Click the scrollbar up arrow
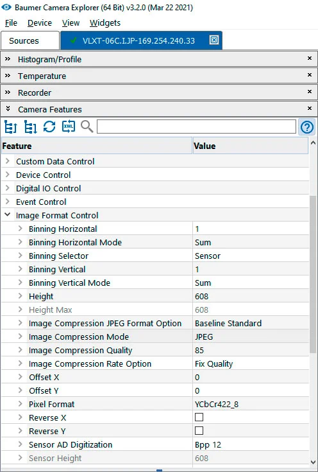The width and height of the screenshot is (318, 472). pos(313,144)
